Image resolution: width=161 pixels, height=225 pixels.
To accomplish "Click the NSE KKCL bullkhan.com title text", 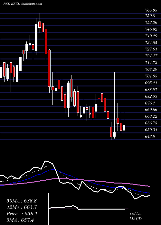I will click(23, 4).
